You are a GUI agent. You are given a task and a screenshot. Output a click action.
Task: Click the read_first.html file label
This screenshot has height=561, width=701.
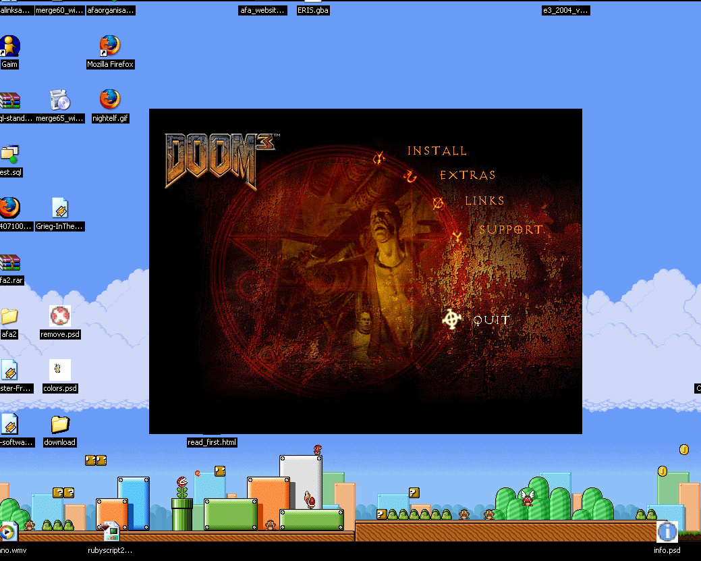[x=212, y=442]
